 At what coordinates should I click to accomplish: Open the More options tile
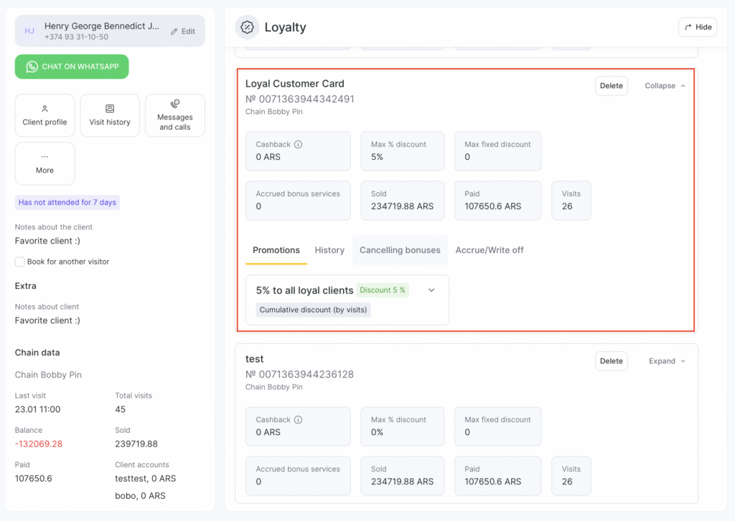(45, 163)
